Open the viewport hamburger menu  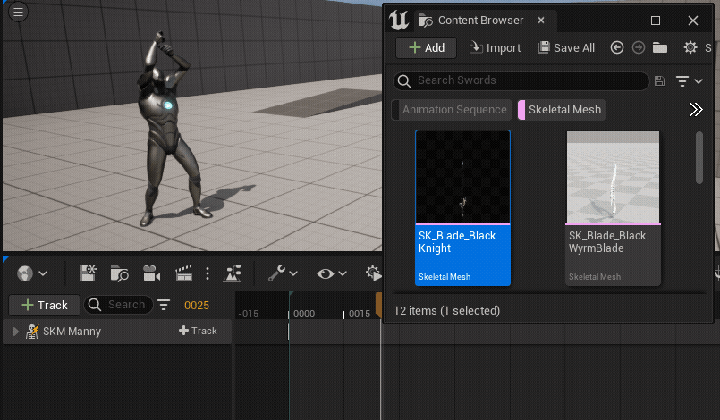(17, 13)
